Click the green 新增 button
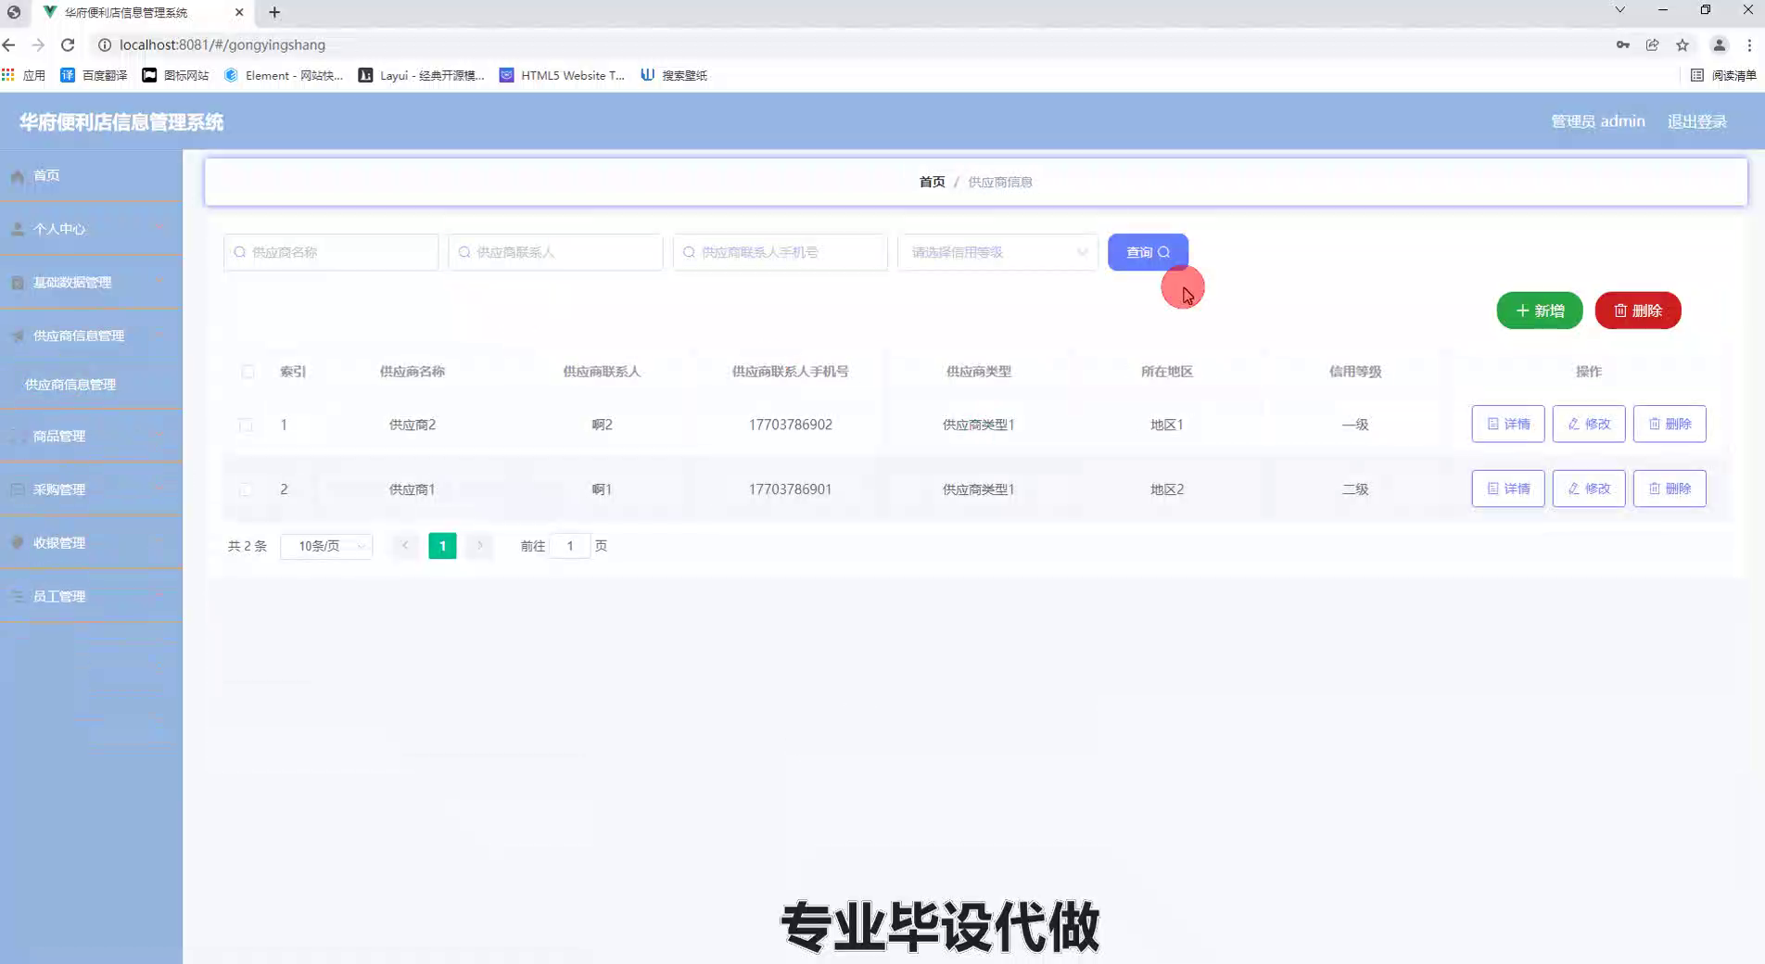 [x=1539, y=311]
